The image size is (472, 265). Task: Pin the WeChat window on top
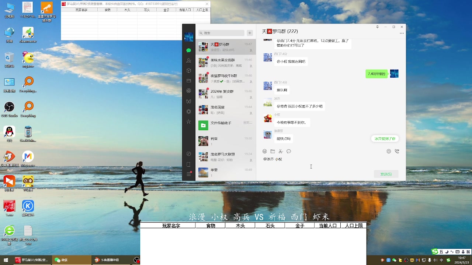[377, 27]
